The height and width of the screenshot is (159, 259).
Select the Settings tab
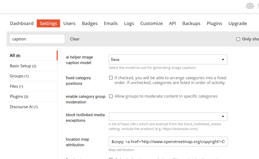click(48, 23)
